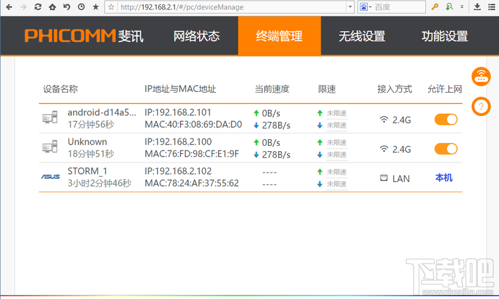Click device name android-d14a5...
This screenshot has width=499, height=299.
point(102,113)
